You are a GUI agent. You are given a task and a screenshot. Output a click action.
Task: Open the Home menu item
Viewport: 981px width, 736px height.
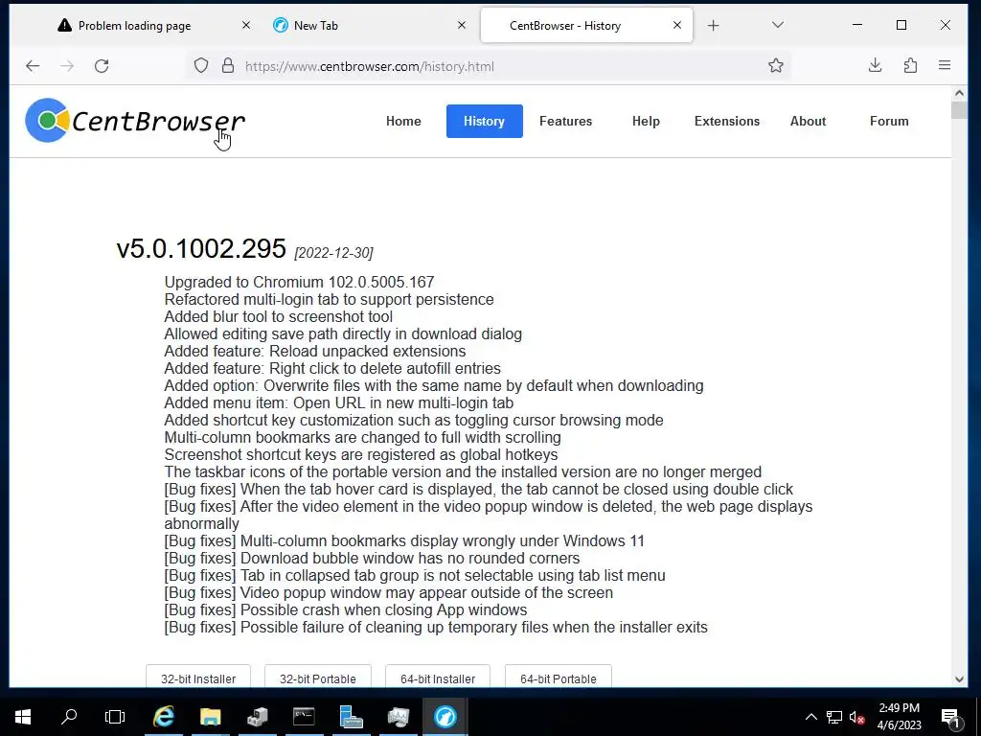pyautogui.click(x=403, y=122)
